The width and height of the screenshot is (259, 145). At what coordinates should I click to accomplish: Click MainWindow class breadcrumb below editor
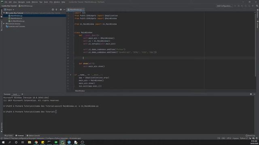click(x=80, y=91)
